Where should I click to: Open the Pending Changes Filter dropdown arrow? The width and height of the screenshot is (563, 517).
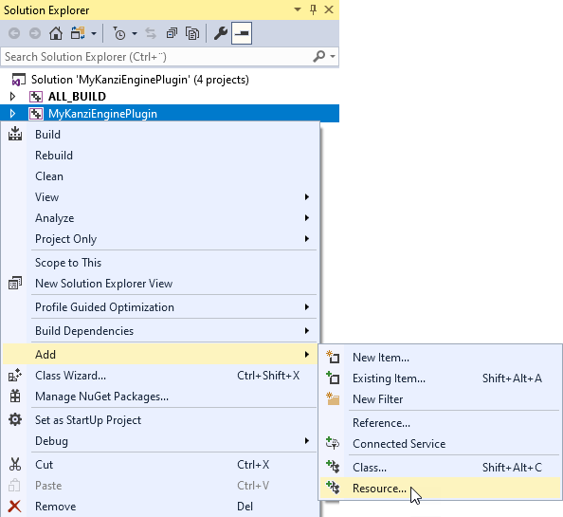pyautogui.click(x=135, y=34)
